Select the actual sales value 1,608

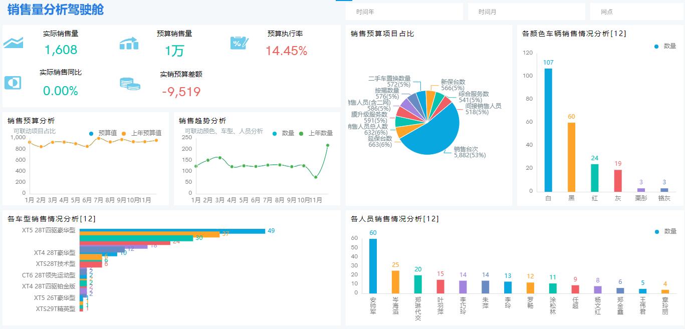[x=61, y=50]
